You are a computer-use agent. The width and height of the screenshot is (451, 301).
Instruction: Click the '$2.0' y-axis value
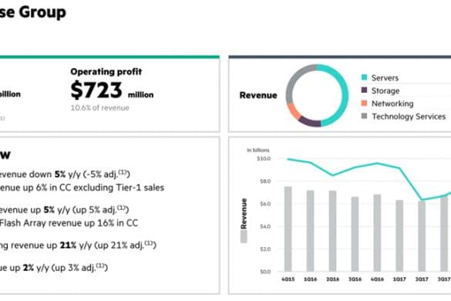pyautogui.click(x=265, y=249)
